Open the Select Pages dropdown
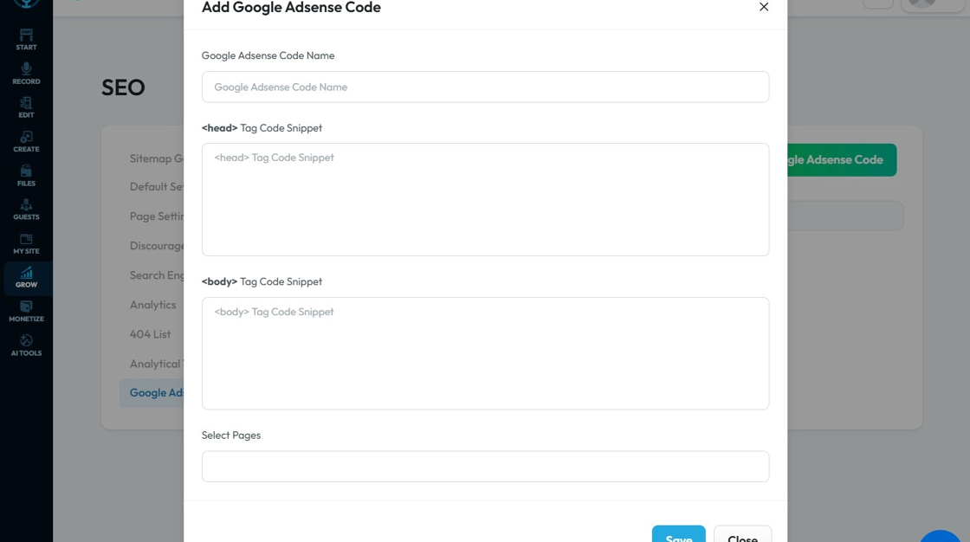The height and width of the screenshot is (542, 970). click(x=485, y=467)
